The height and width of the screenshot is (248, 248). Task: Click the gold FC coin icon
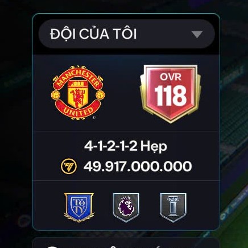pyautogui.click(x=69, y=166)
